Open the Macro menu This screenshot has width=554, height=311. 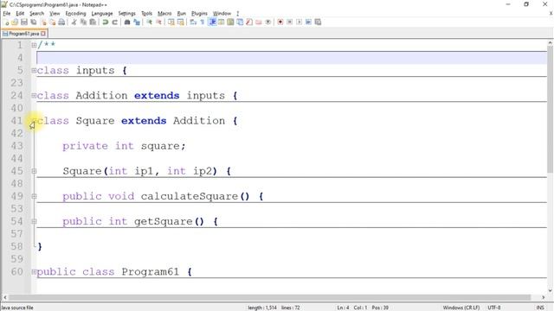tap(164, 14)
